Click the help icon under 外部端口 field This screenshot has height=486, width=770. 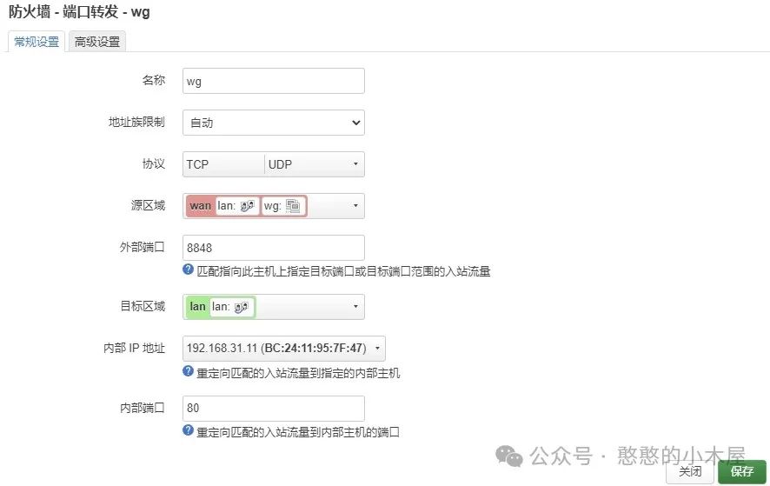(188, 270)
